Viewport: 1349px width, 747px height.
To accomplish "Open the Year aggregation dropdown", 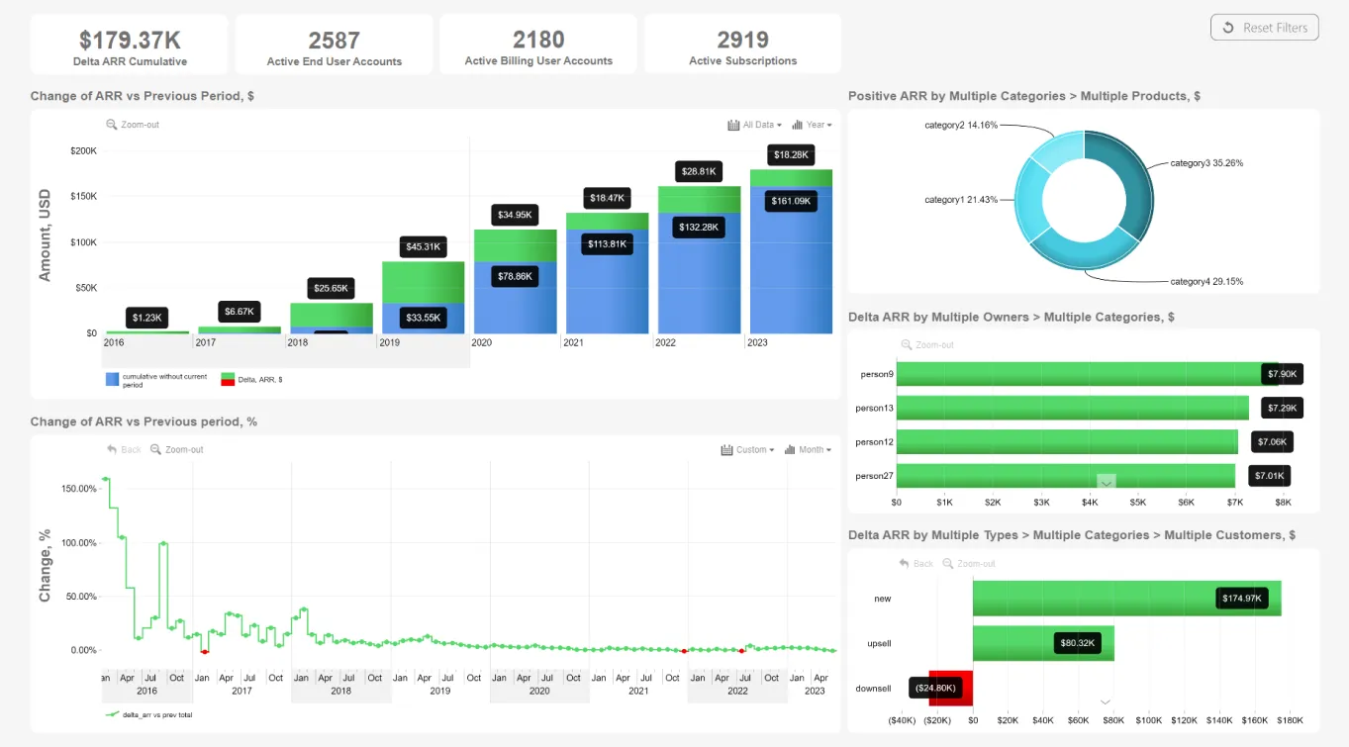I will click(x=812, y=125).
